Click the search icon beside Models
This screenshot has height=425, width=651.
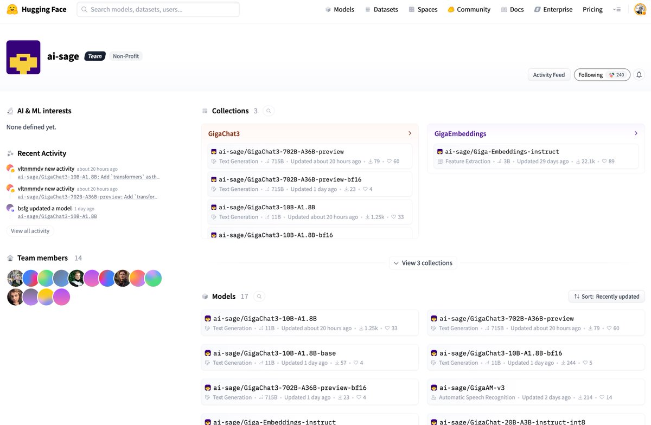[259, 297]
